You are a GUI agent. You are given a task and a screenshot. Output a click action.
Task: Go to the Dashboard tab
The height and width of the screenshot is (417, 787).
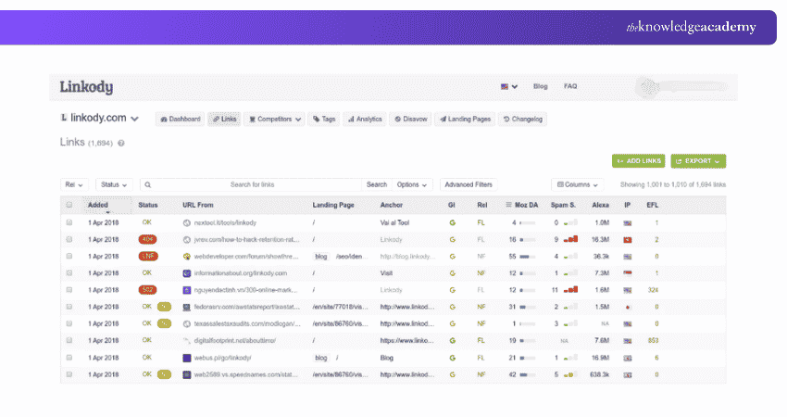coord(181,119)
